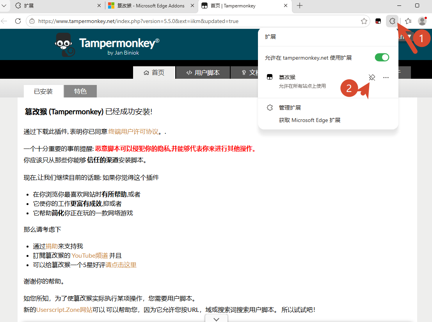Image resolution: width=432 pixels, height=322 pixels.
Task: View site information lock icon
Action: click(x=32, y=21)
